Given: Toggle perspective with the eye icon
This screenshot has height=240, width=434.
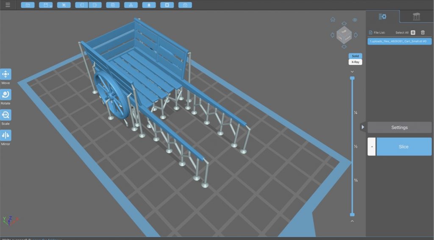Looking at the screenshot, I should tap(355, 20).
